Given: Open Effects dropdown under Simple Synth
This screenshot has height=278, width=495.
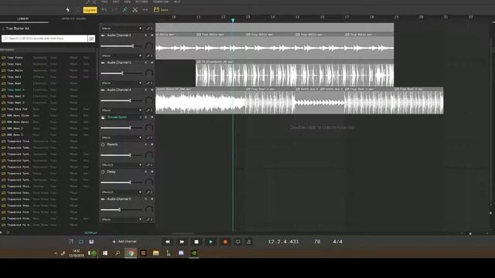Looking at the screenshot, I should pos(121,137).
